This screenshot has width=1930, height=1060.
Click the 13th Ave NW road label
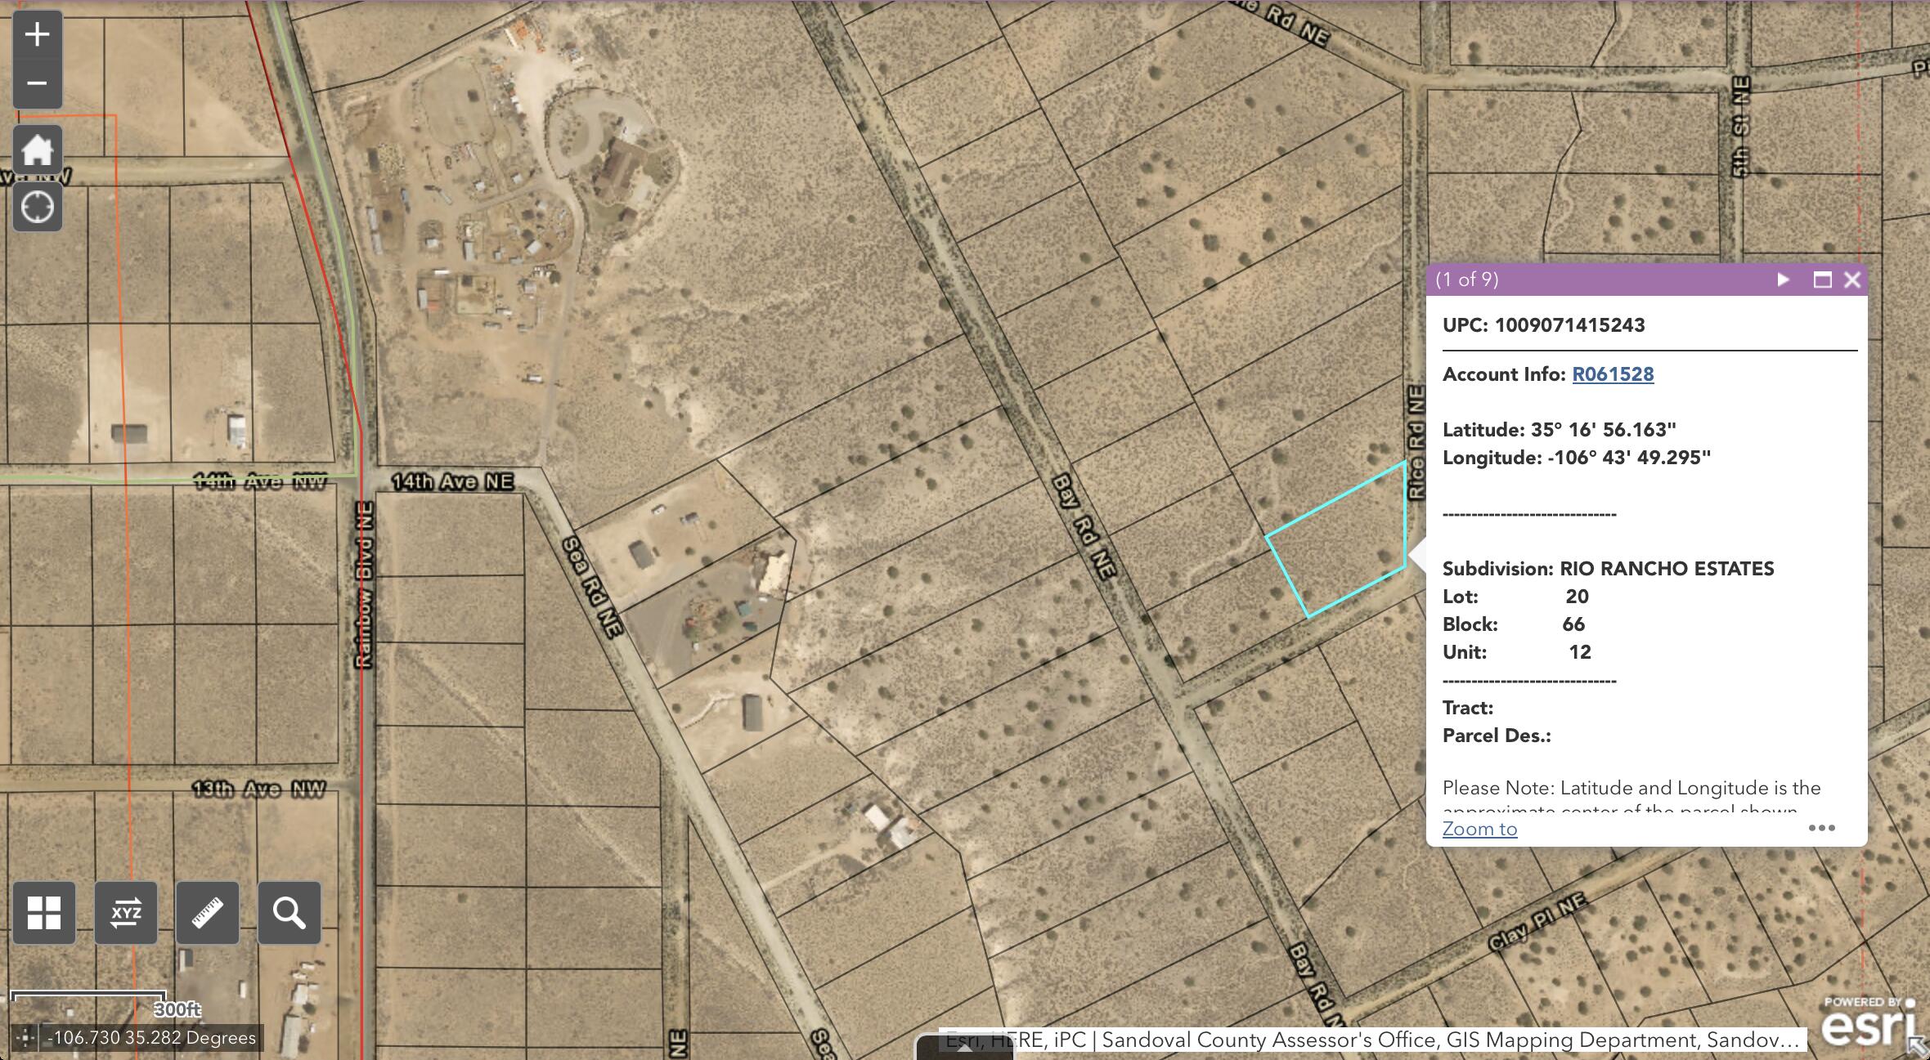[x=259, y=789]
